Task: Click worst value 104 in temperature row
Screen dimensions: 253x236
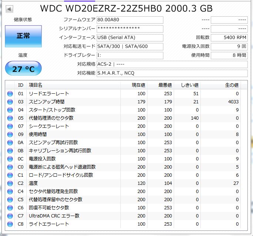Action: 168,183
